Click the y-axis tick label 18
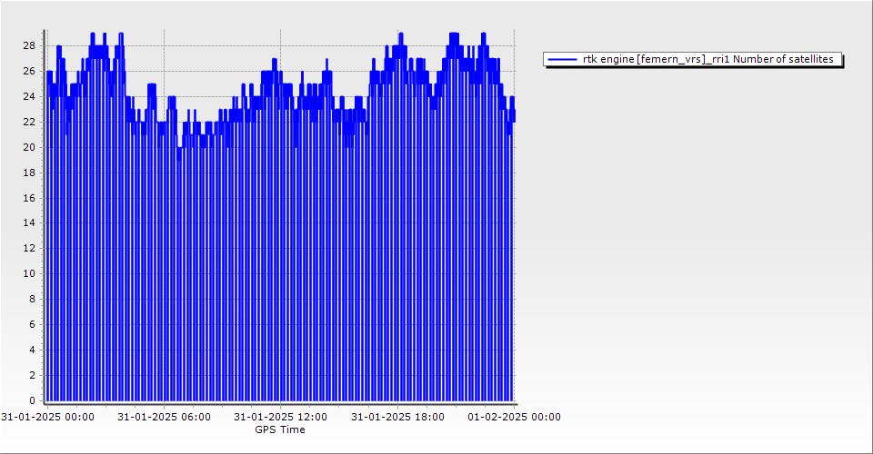The height and width of the screenshot is (454, 873). (x=29, y=173)
